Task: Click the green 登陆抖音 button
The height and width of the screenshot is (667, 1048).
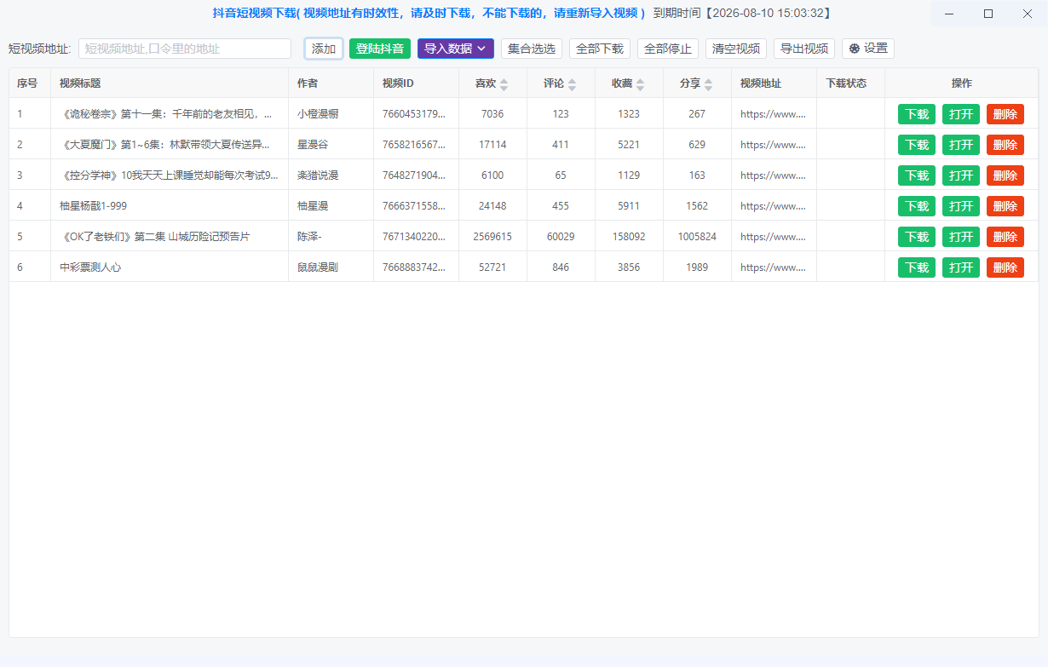Action: click(380, 49)
